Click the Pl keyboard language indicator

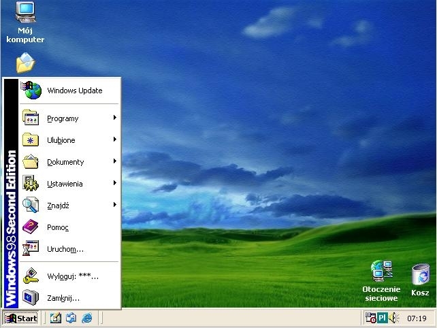point(383,318)
